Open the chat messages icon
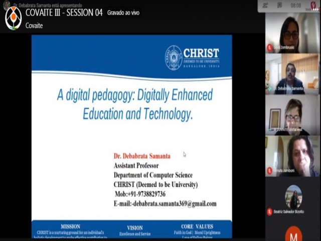The image size is (321, 241). [280, 6]
